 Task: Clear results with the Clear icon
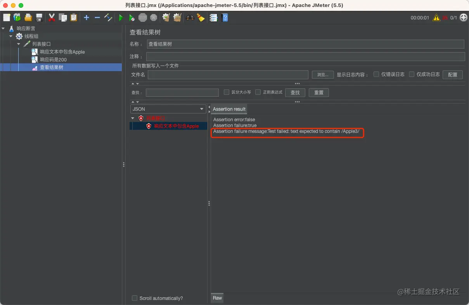pos(166,17)
